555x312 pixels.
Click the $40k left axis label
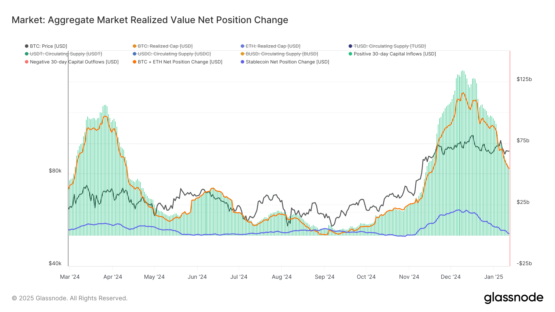(55, 263)
